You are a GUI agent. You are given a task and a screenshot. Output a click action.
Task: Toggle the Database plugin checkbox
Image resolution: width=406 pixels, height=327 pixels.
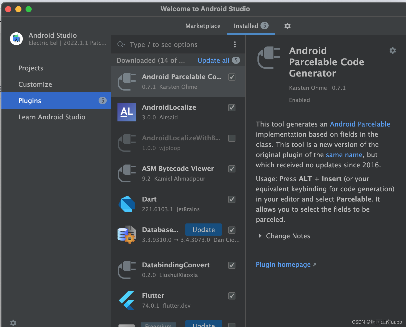(232, 230)
